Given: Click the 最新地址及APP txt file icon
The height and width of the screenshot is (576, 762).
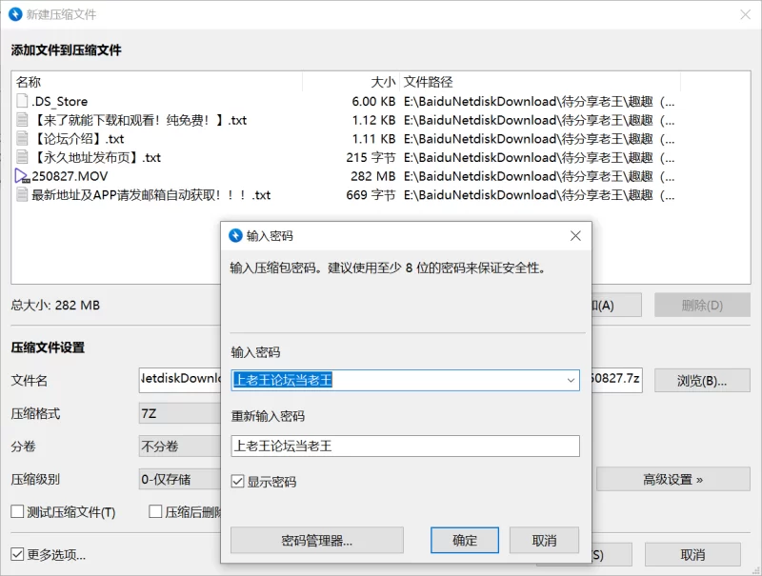Looking at the screenshot, I should pyautogui.click(x=23, y=195).
